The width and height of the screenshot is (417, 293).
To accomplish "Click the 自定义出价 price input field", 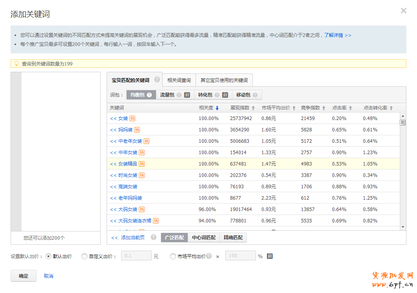I will click(x=136, y=256).
